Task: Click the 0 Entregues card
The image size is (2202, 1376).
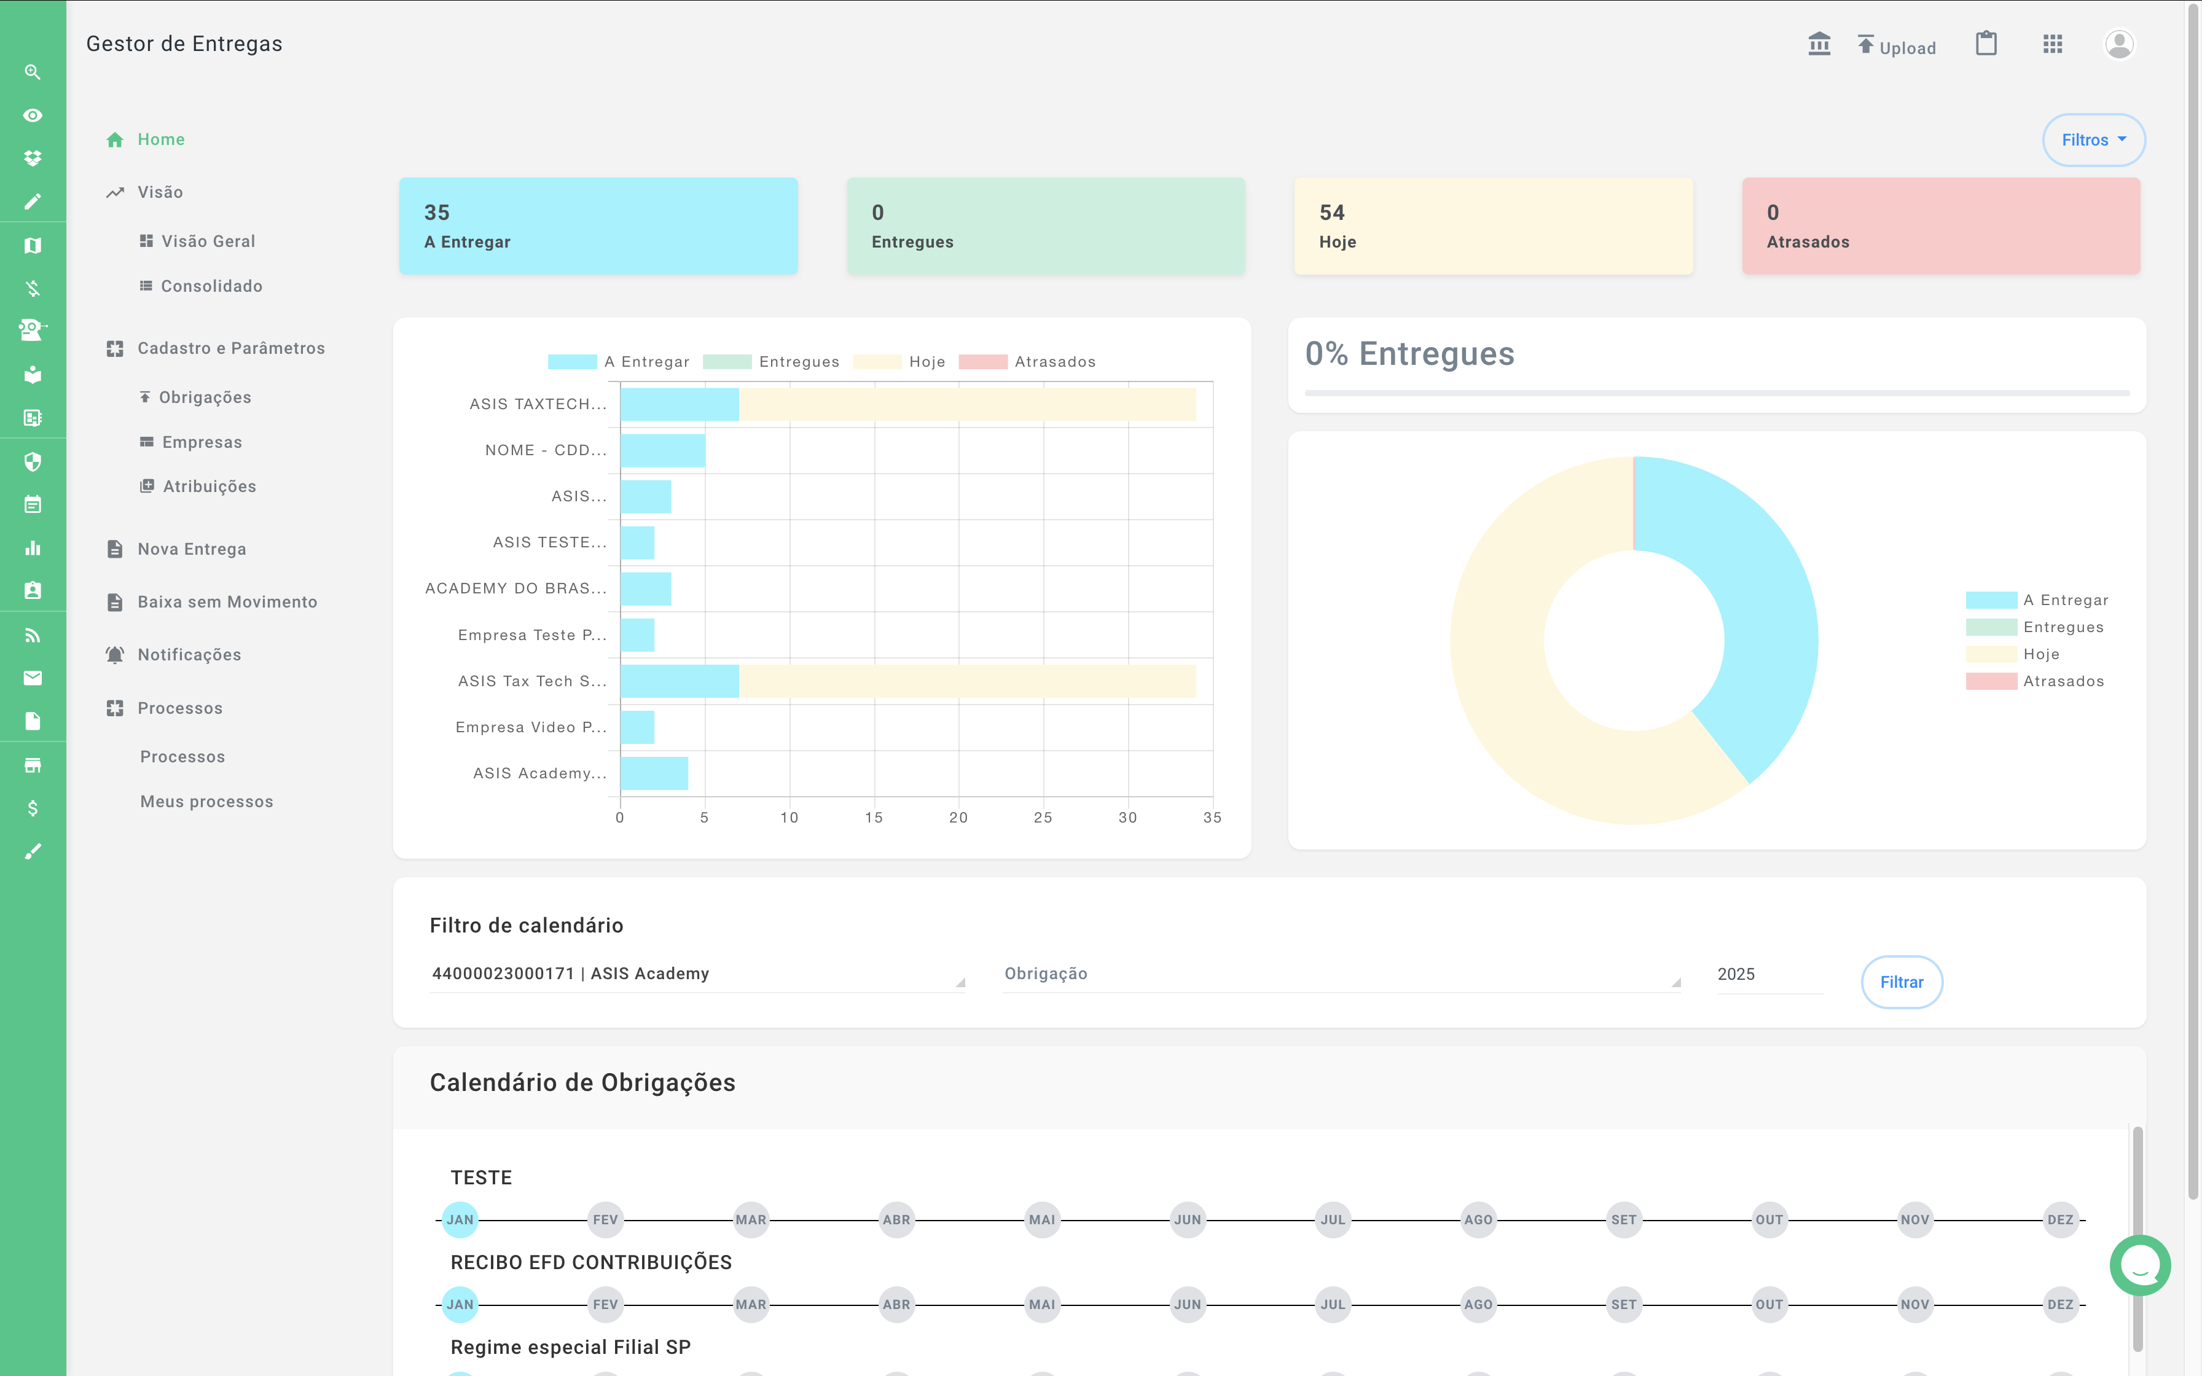Action: click(x=1046, y=225)
